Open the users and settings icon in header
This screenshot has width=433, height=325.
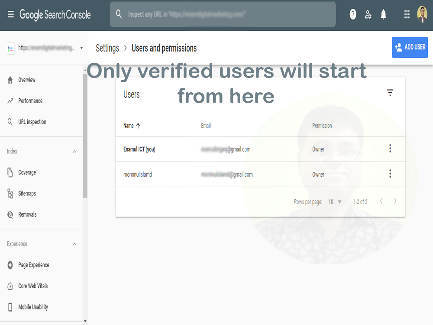pyautogui.click(x=368, y=14)
